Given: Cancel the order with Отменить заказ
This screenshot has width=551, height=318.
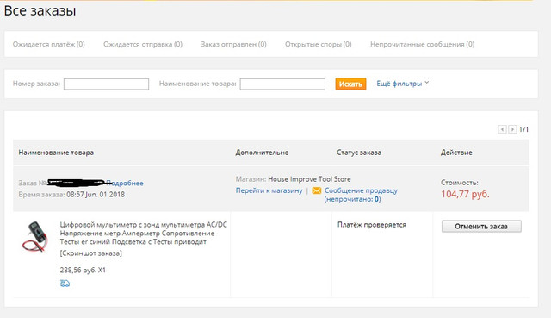Looking at the screenshot, I should 481,226.
